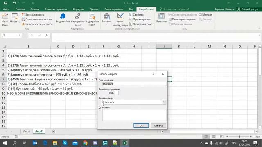The width and height of the screenshot is (262, 147).
Task: Click zoom out minus button
Action: [x=227, y=136]
